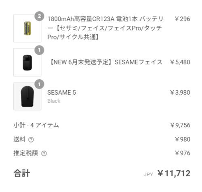Open the CR123A battery product thumbnail

click(27, 29)
